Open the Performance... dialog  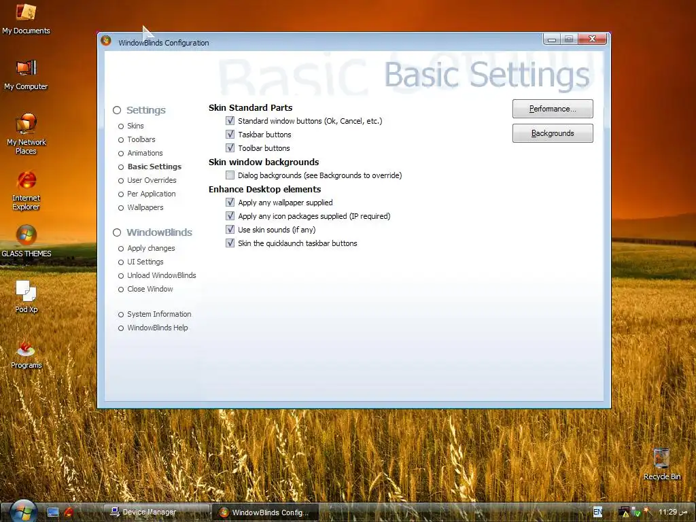pyautogui.click(x=553, y=109)
